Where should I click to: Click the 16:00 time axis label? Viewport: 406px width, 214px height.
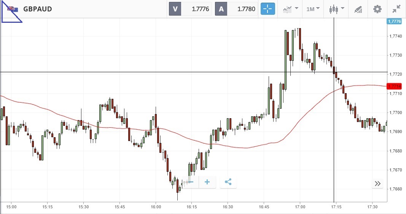[x=156, y=207]
